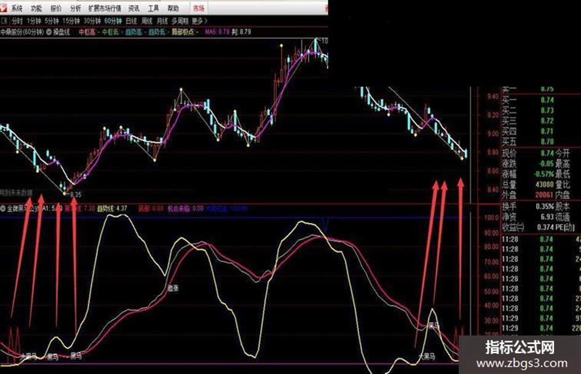Open the 帮助 menu

173,8
